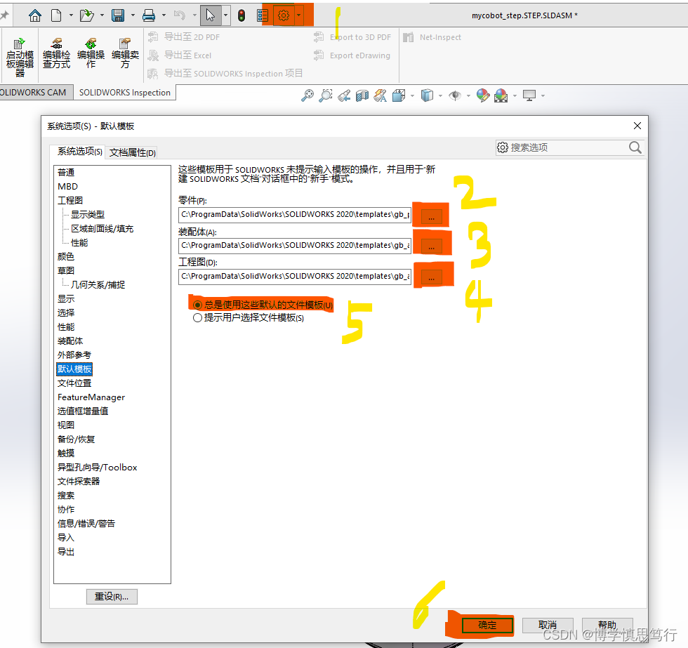Click the 重设(R)... button
The image size is (688, 648).
(x=112, y=597)
